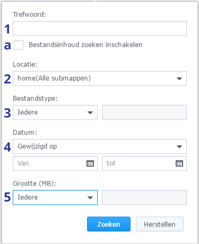Expand the Locatie dropdown arrow

click(x=179, y=79)
